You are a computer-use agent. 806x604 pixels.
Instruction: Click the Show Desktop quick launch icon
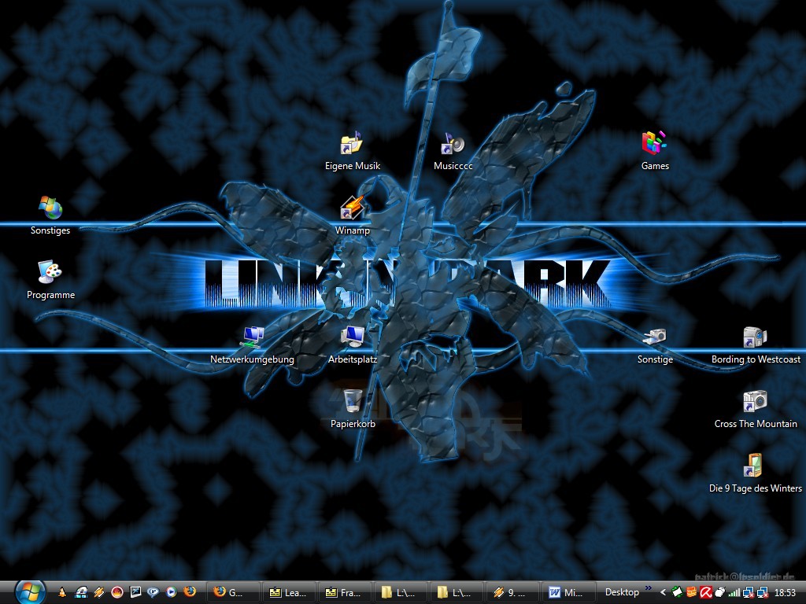tap(135, 592)
